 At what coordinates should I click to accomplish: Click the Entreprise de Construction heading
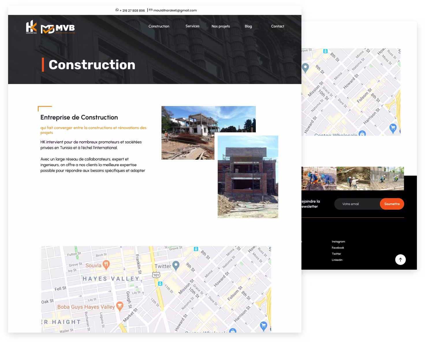[79, 117]
